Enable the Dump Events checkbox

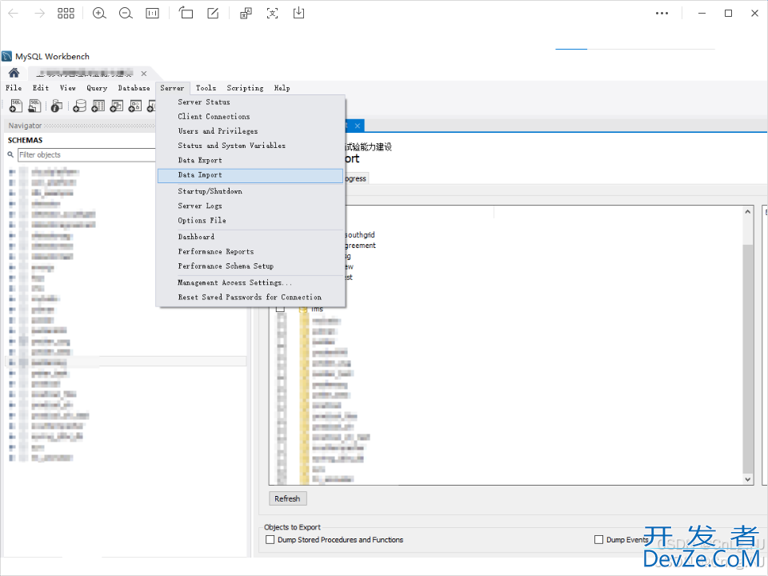coord(598,539)
